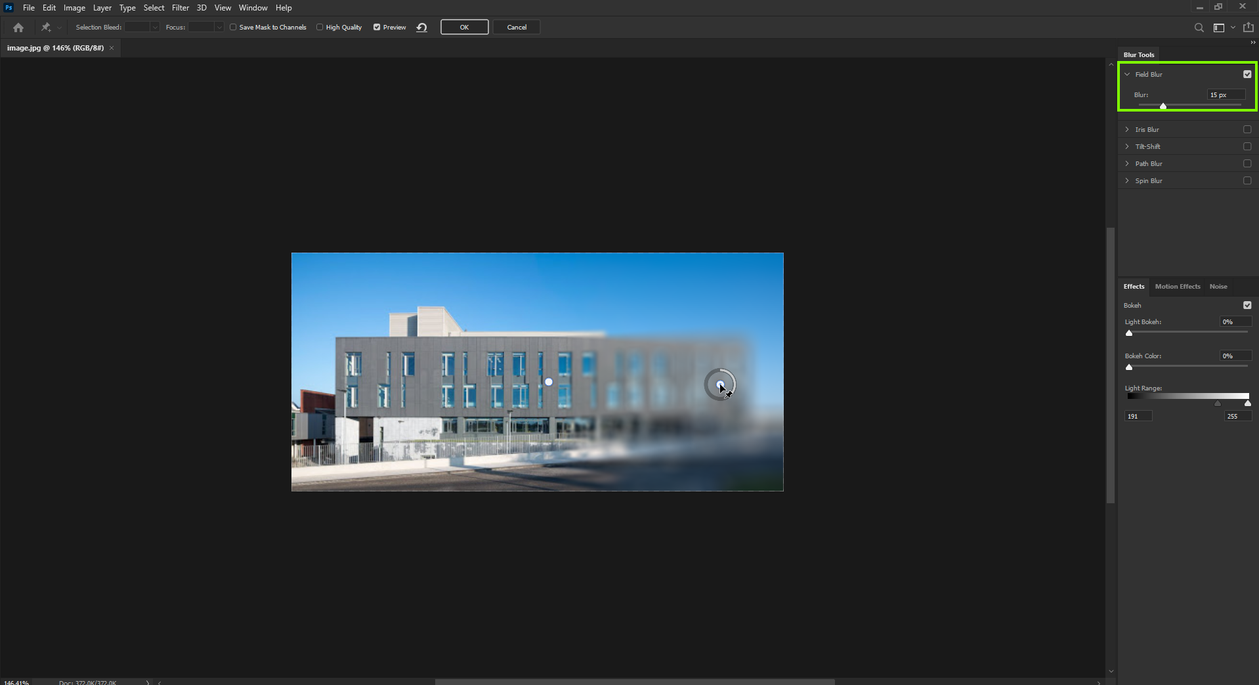Image resolution: width=1259 pixels, height=685 pixels.
Task: Open the search magnifier icon
Action: click(1198, 27)
